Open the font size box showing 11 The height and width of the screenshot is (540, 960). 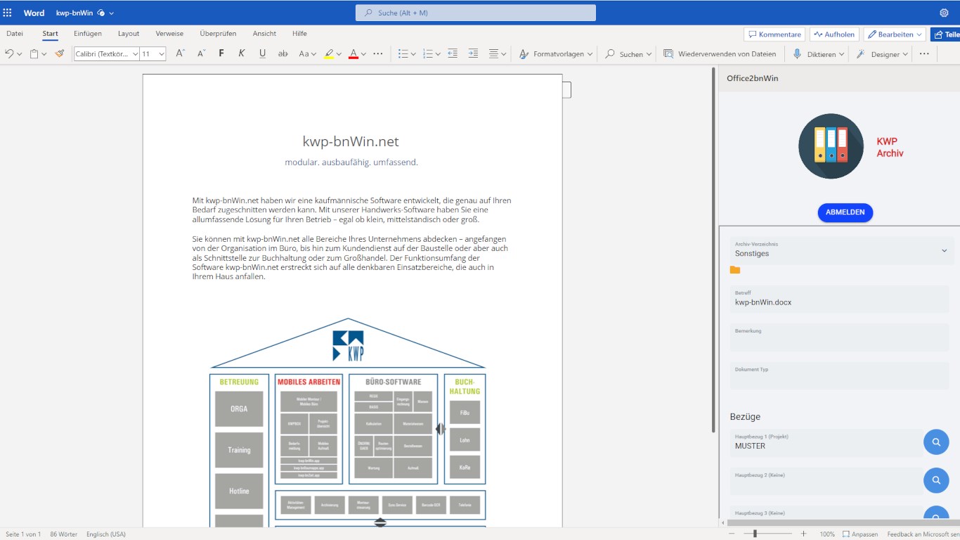point(153,53)
